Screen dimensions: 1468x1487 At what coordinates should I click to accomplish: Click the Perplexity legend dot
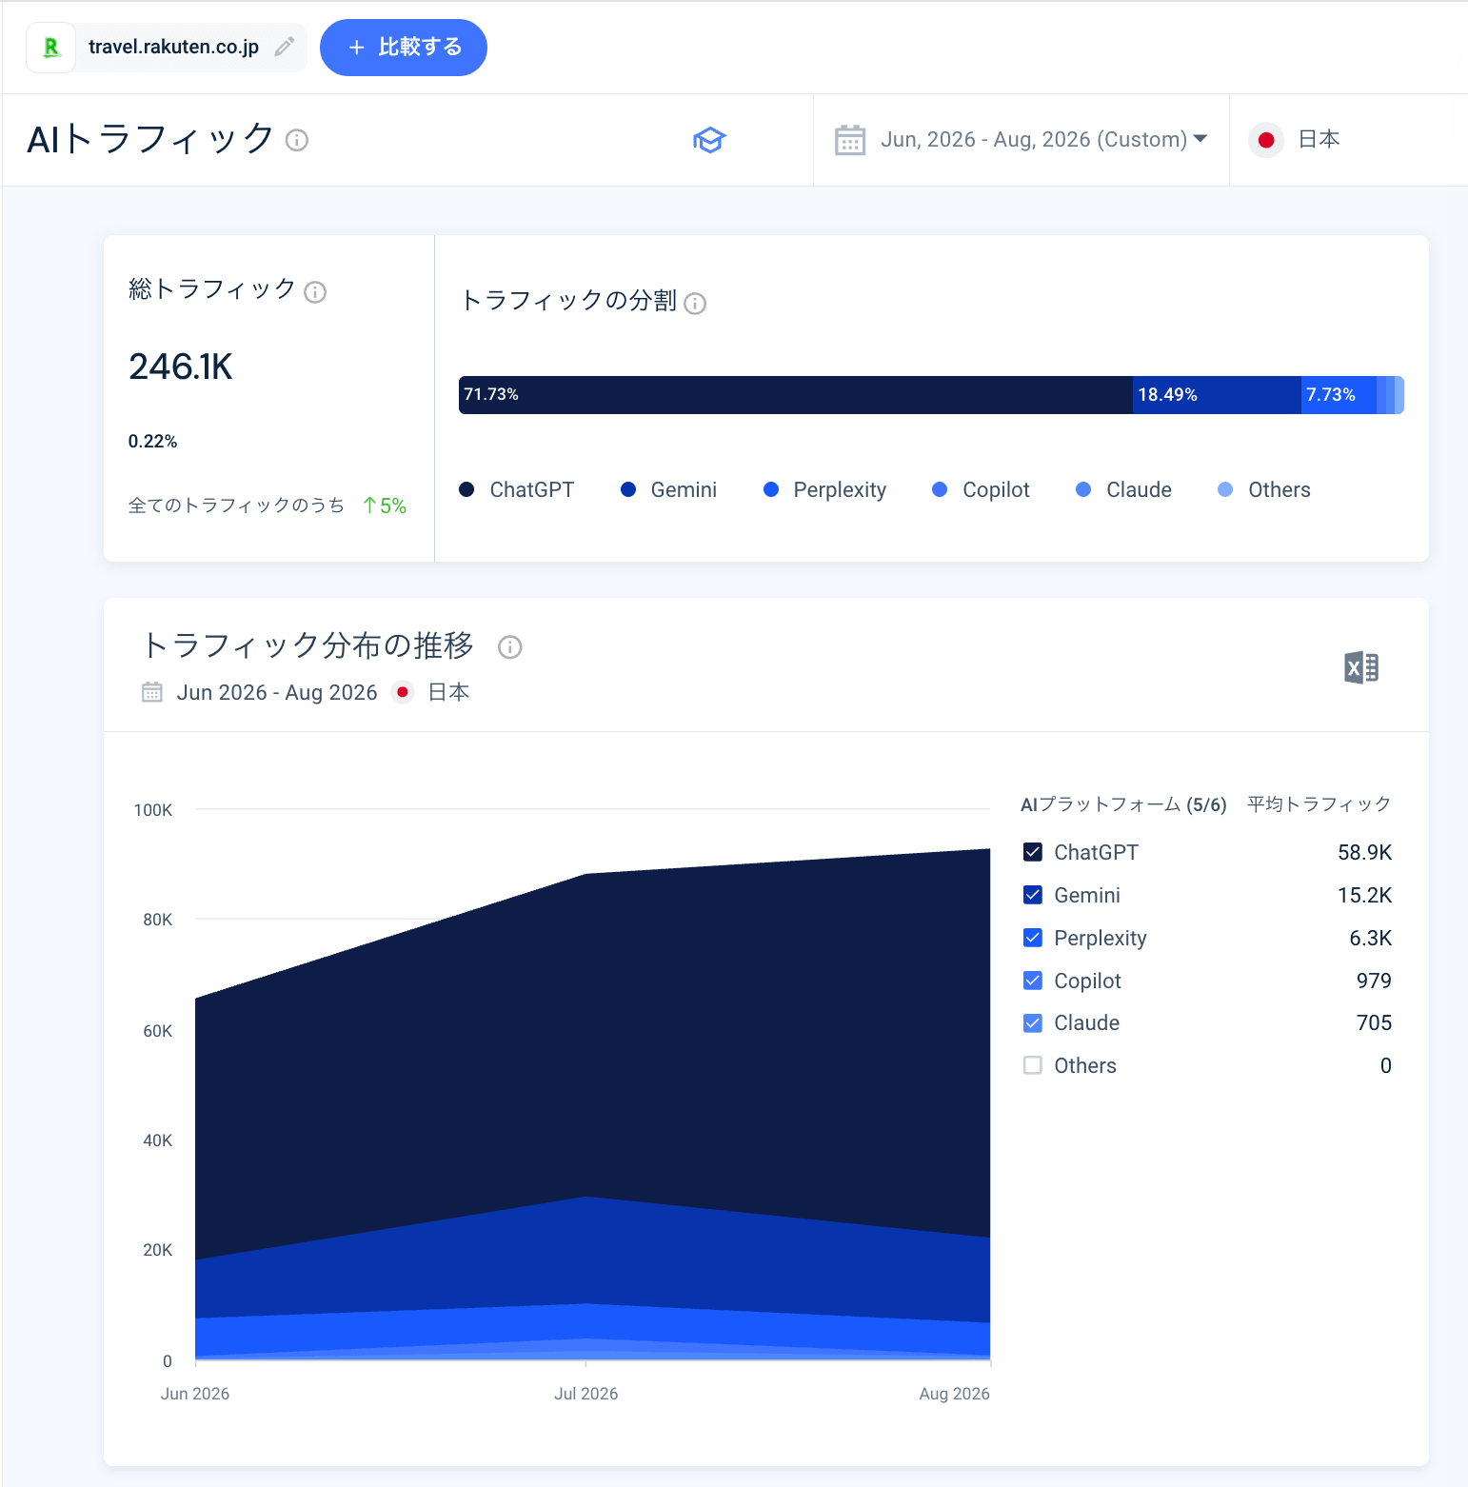point(771,489)
